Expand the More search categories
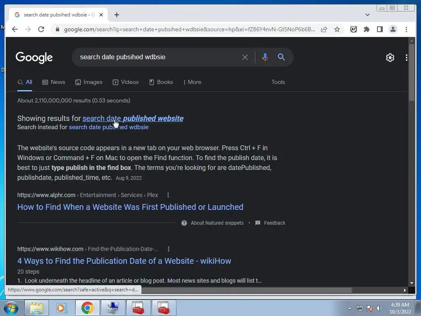421x316 pixels. coord(192,82)
